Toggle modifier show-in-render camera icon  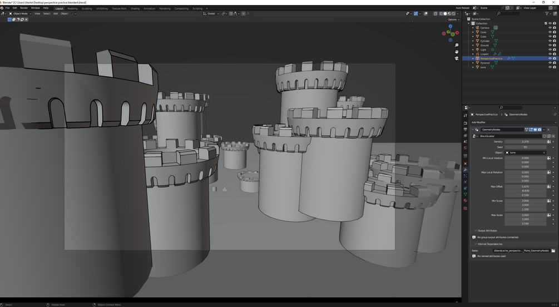[540, 130]
